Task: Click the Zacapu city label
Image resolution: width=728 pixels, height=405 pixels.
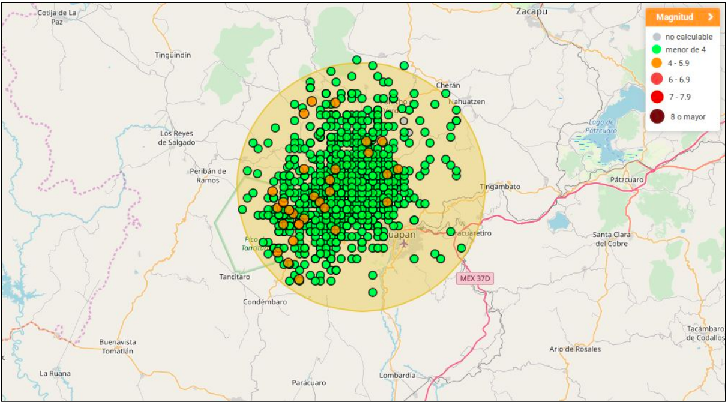Action: pyautogui.click(x=532, y=11)
